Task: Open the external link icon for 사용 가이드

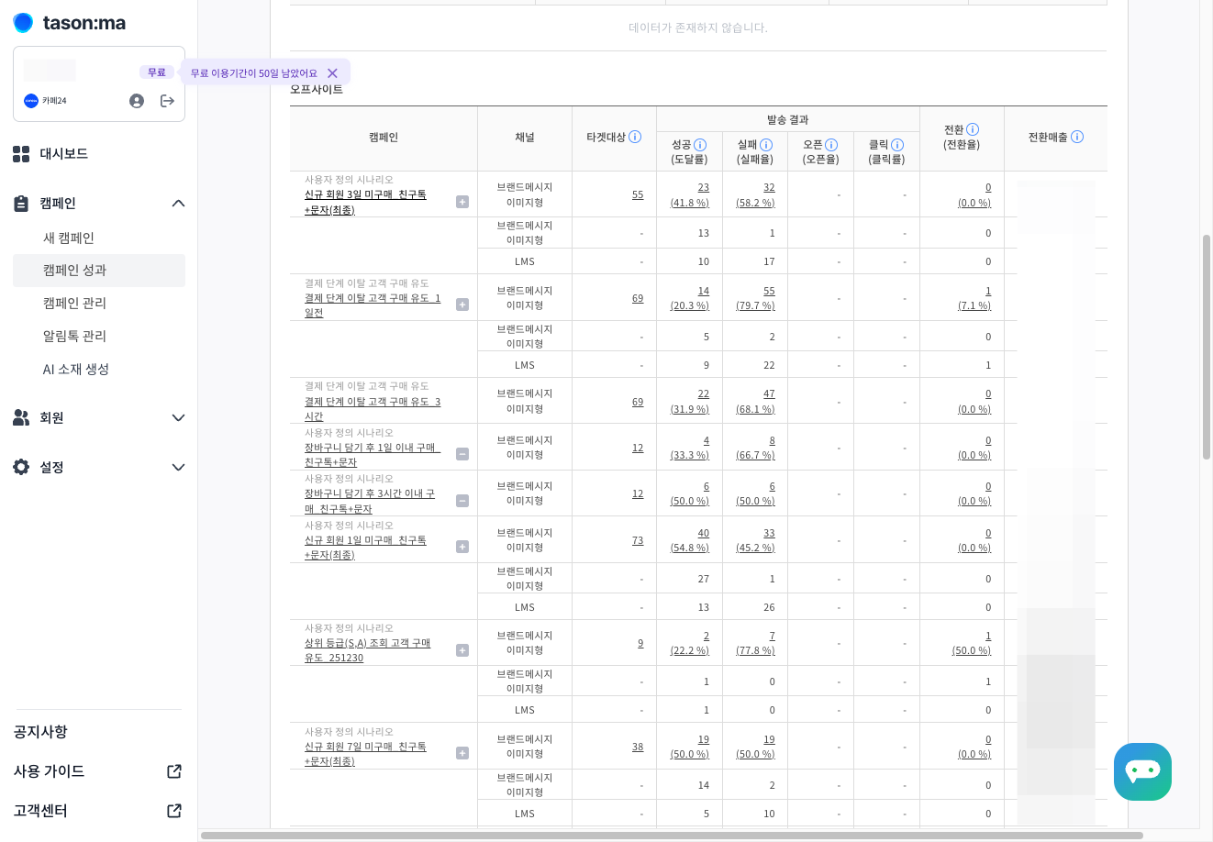Action: [x=174, y=771]
